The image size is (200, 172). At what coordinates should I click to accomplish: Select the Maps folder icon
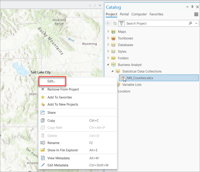(113, 31)
